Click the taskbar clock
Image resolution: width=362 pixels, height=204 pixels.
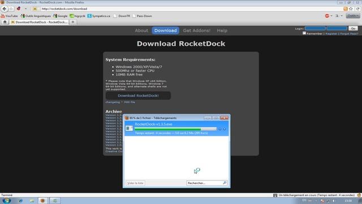(x=348, y=201)
